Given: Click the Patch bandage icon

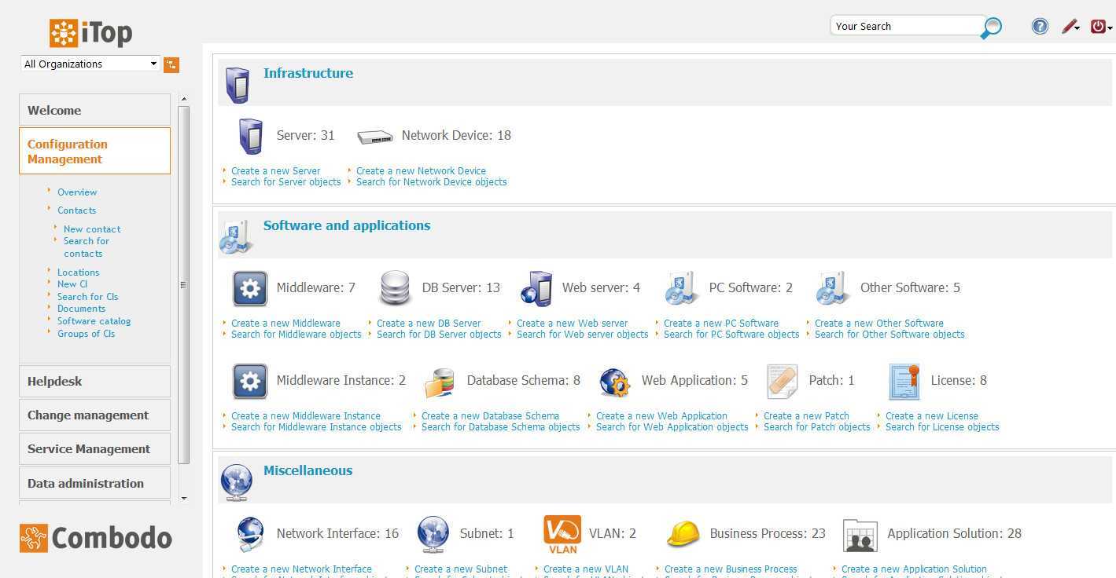Looking at the screenshot, I should (x=782, y=381).
